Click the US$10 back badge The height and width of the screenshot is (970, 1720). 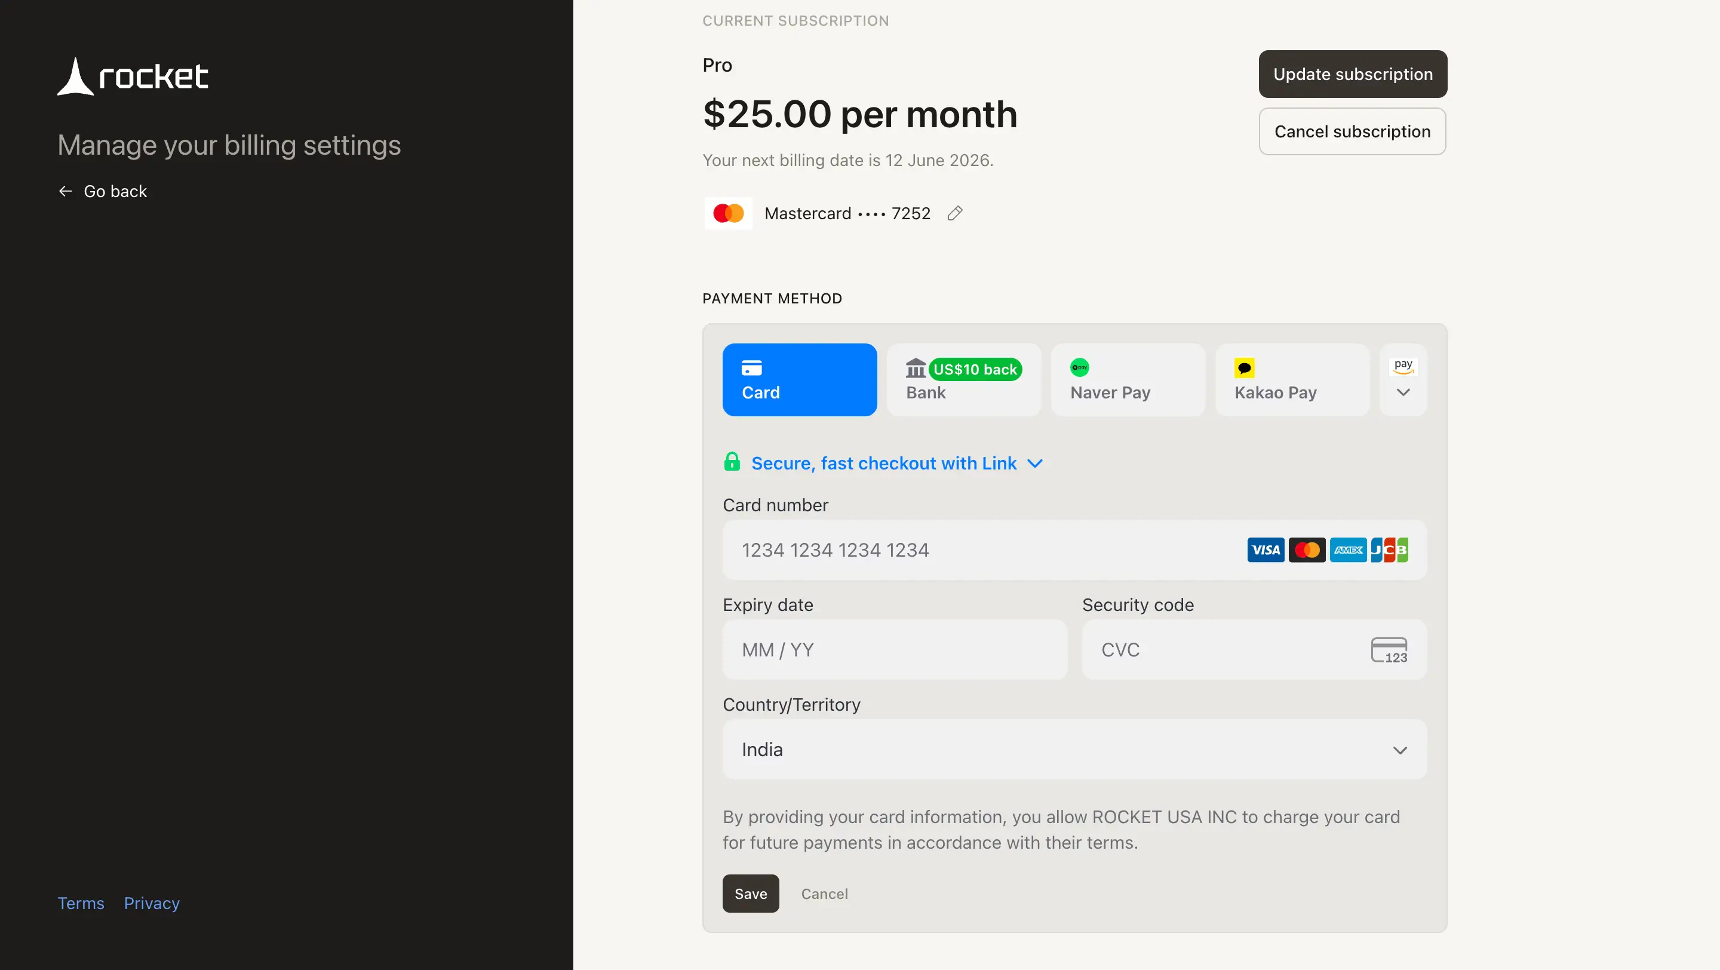975,369
